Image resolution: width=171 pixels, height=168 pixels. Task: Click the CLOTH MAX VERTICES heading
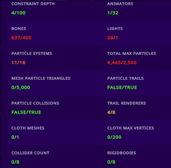click(x=130, y=128)
